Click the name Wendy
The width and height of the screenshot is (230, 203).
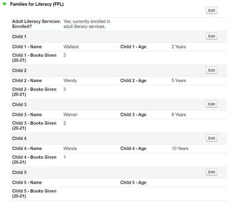click(70, 81)
